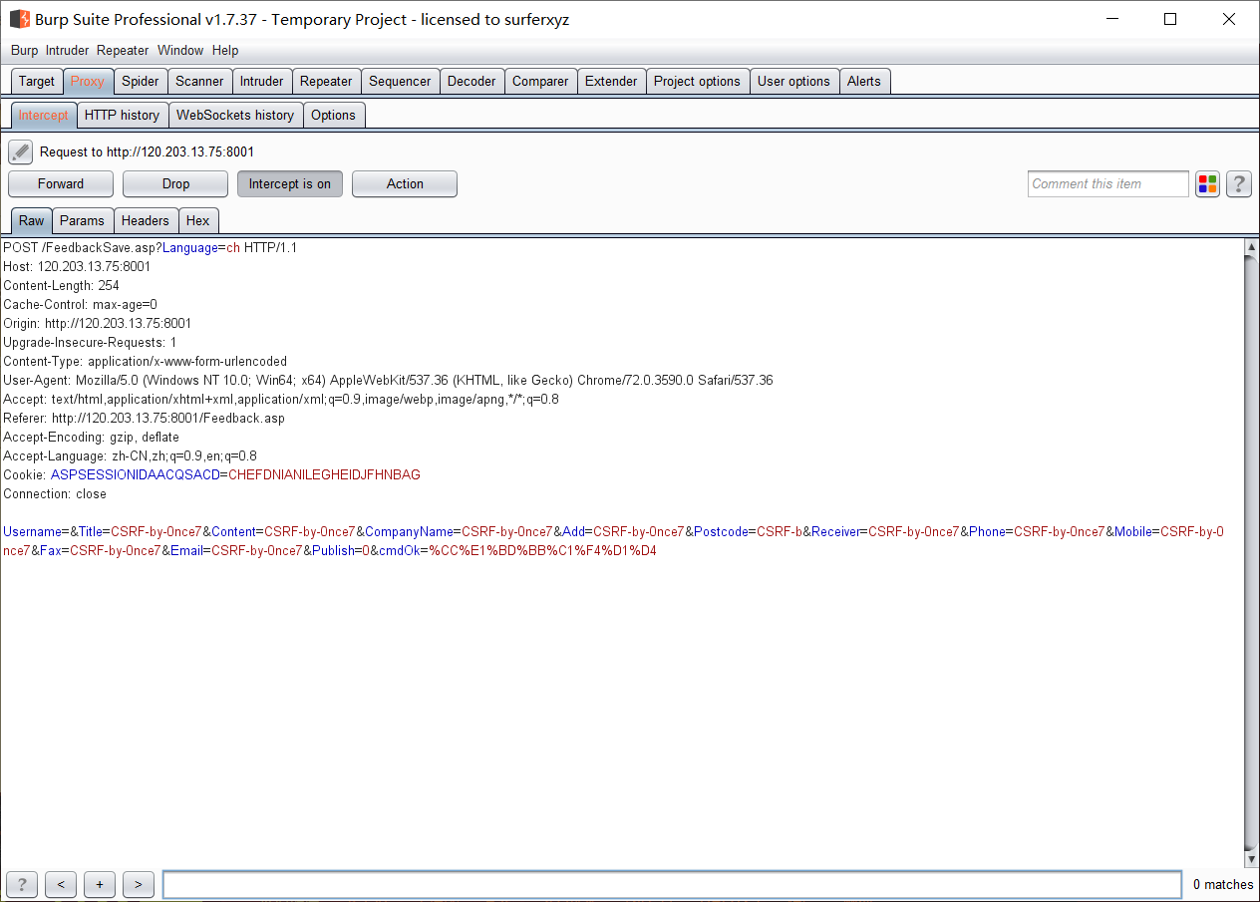The width and height of the screenshot is (1260, 902).
Task: Click the Accept-Encoding: gzip, deflate line
Action: point(91,438)
